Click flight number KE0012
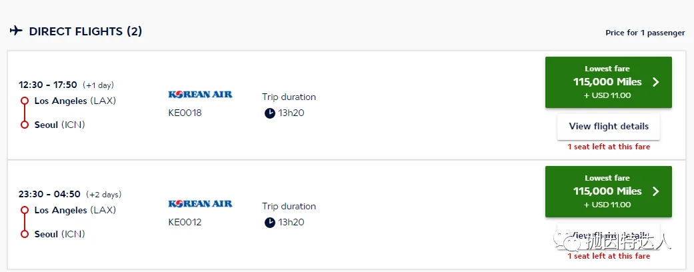 (x=185, y=222)
